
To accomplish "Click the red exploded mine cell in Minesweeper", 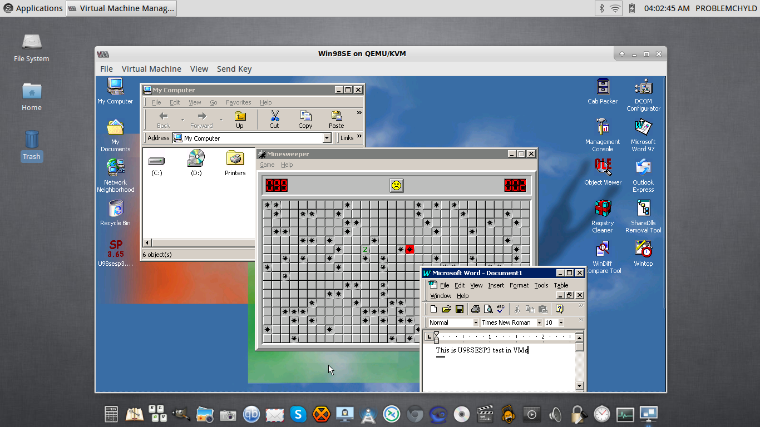I will pos(409,249).
